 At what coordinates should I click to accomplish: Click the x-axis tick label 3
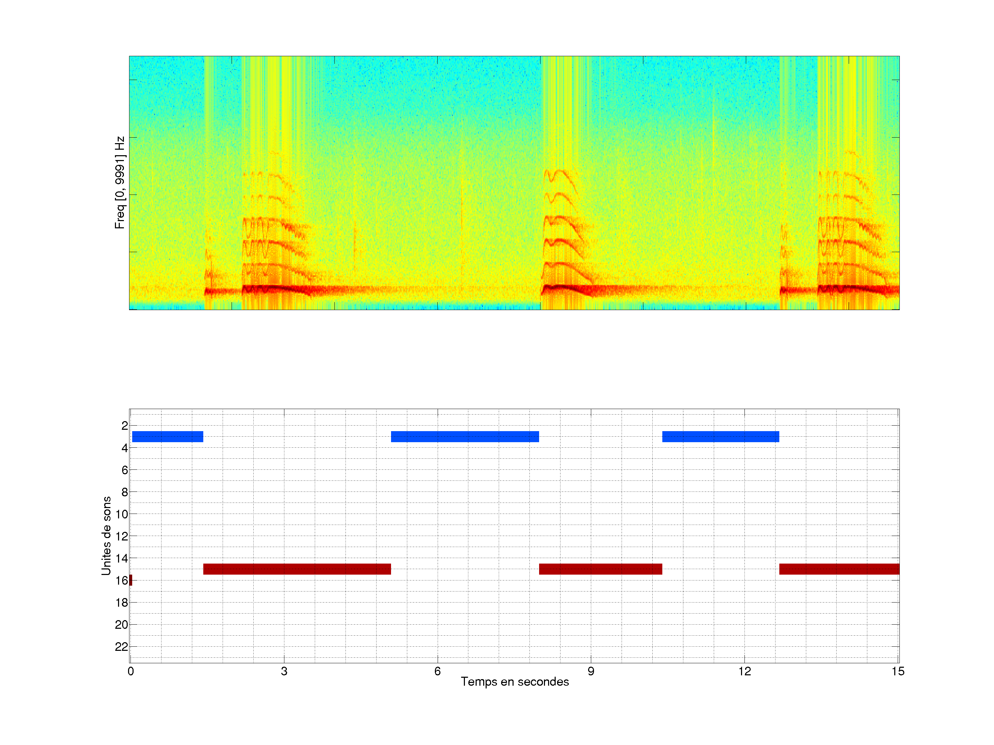(x=284, y=671)
